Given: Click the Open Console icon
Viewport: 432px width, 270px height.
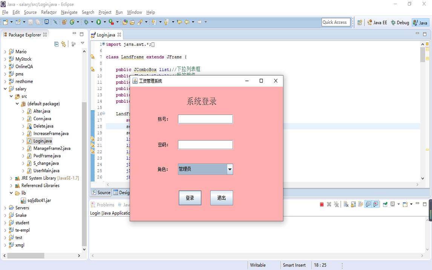Looking at the screenshot, I should 405,204.
